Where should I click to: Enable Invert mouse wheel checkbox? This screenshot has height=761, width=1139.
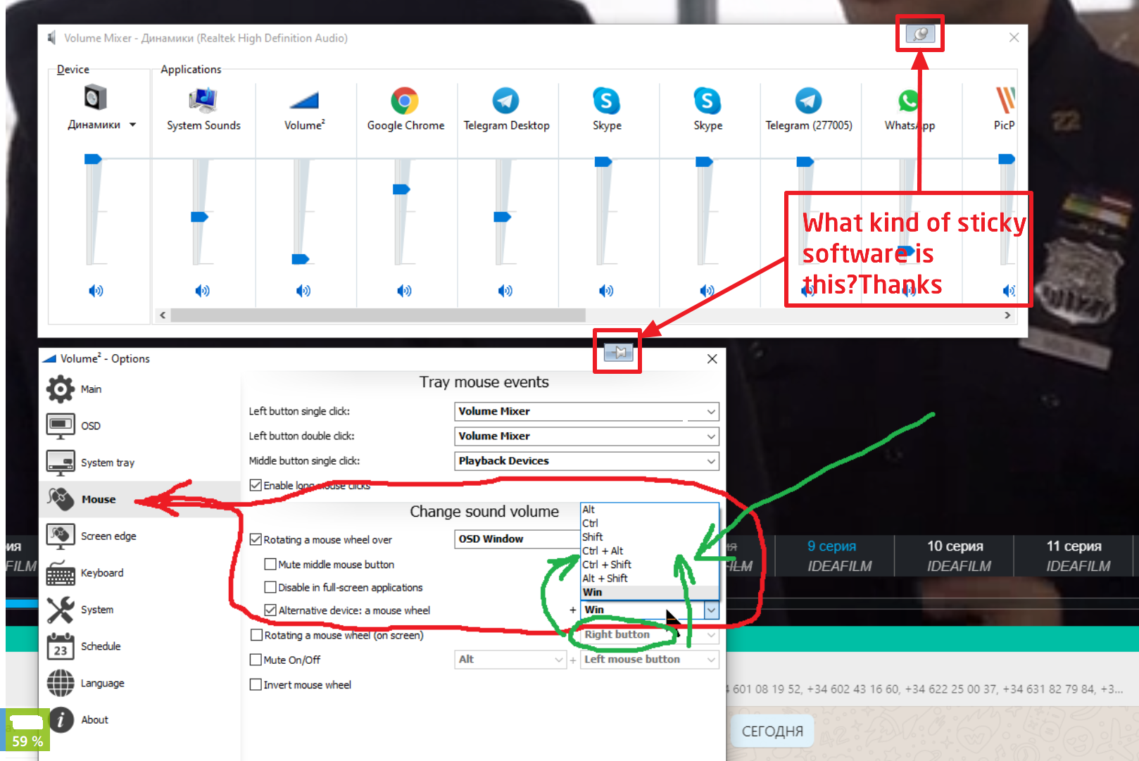pyautogui.click(x=256, y=684)
